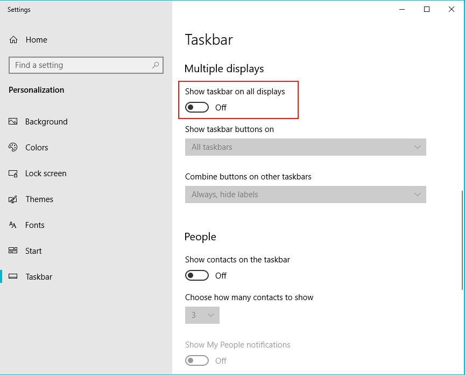465x375 pixels.
Task: Click the search magnifier in Find a setting
Action: coord(155,65)
